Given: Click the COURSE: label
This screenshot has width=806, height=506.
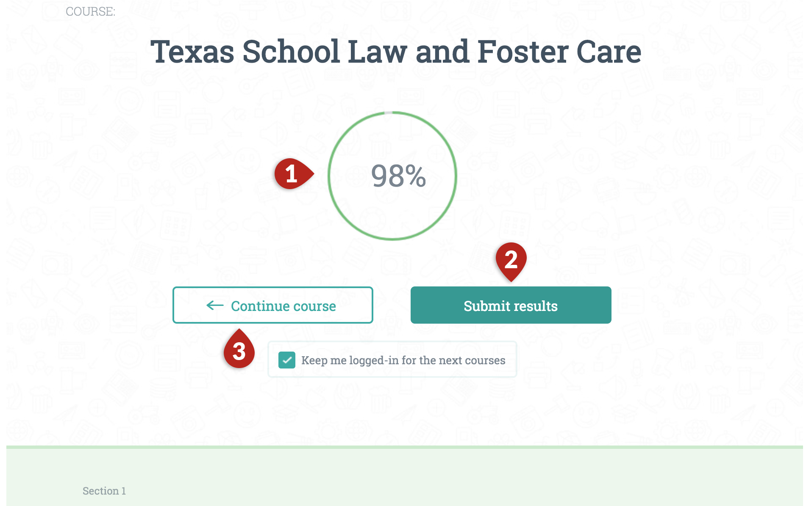Looking at the screenshot, I should point(90,11).
